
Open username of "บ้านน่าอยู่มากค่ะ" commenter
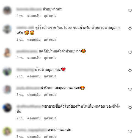click(x=25, y=70)
